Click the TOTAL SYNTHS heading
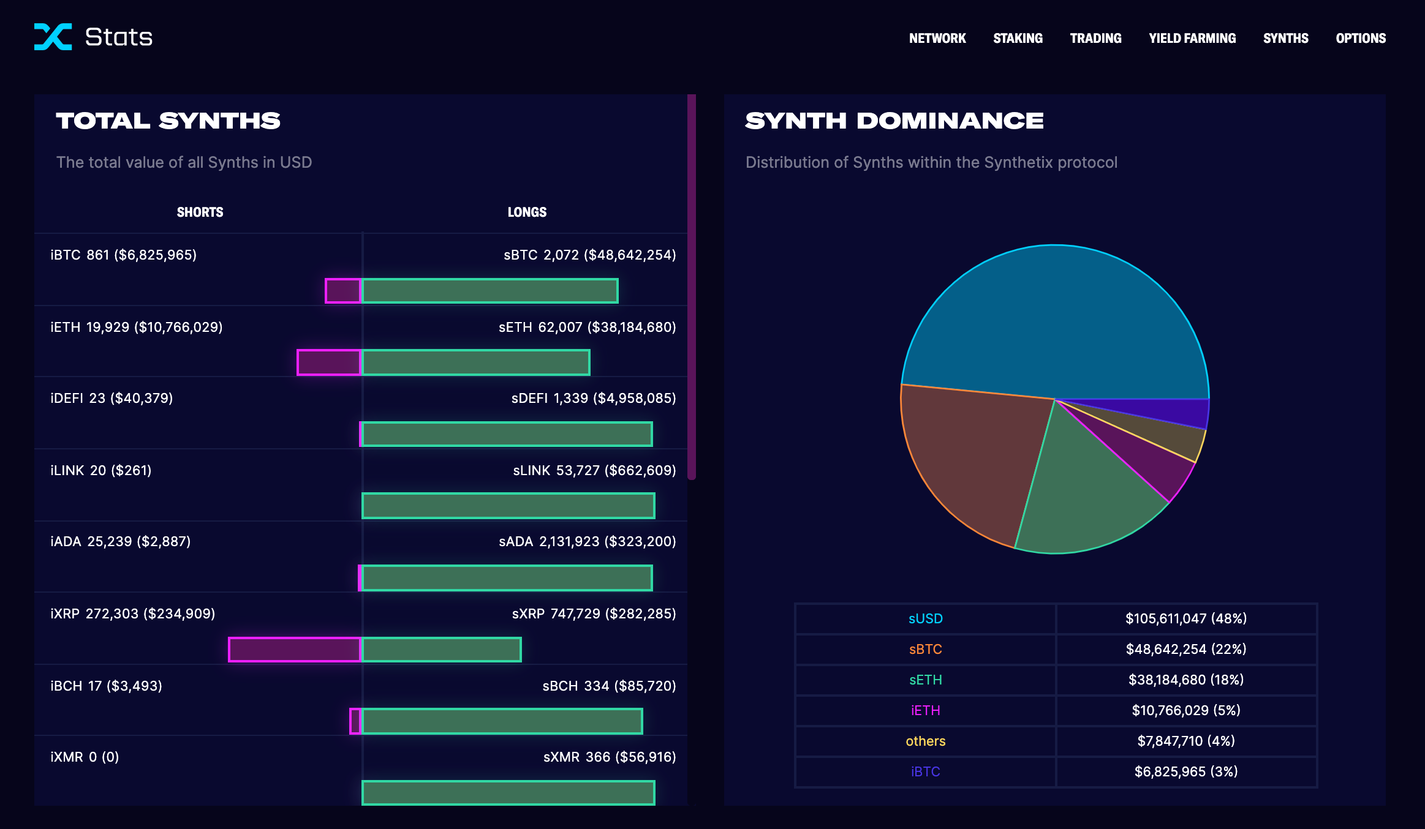The height and width of the screenshot is (829, 1425). [x=168, y=121]
